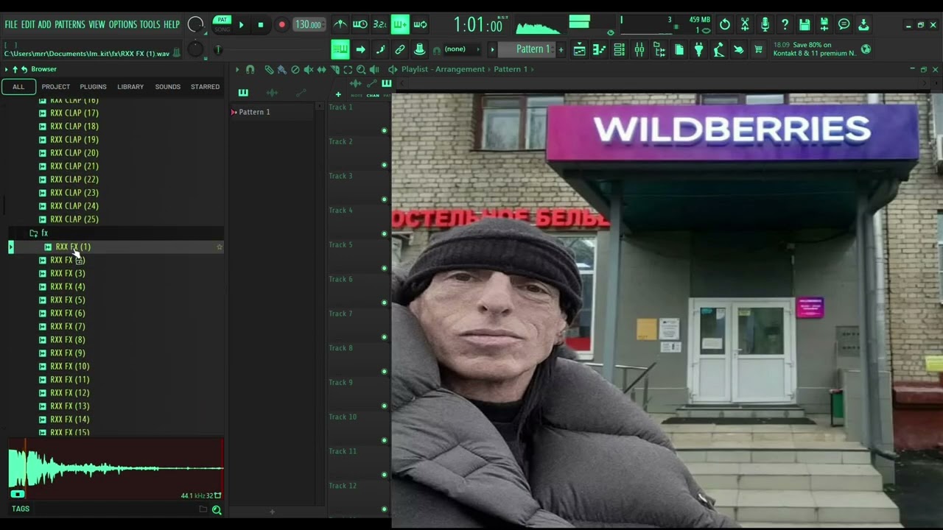The height and width of the screenshot is (530, 943).
Task: Open the OPTIONS menu
Action: point(123,24)
